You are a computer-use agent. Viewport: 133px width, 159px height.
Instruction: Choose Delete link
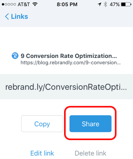click(x=90, y=153)
